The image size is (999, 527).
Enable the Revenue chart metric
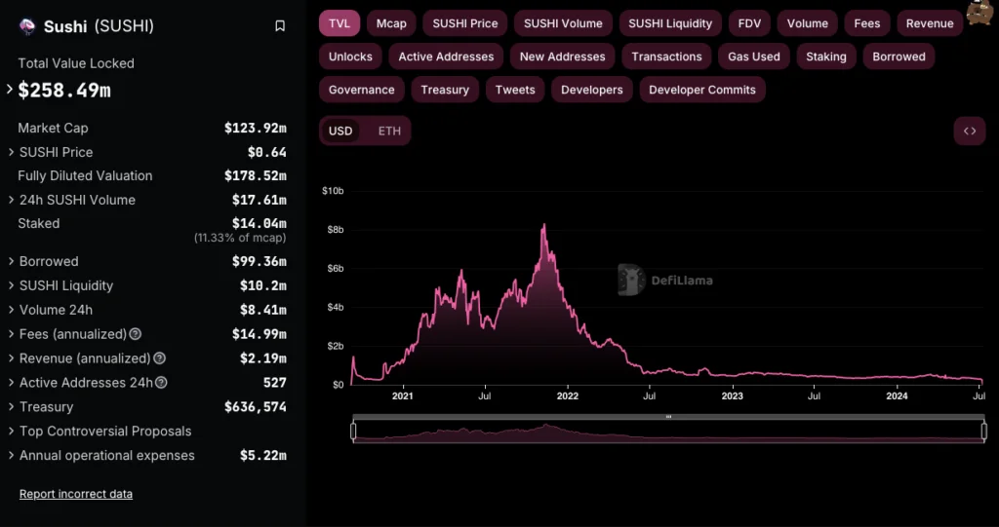point(930,23)
